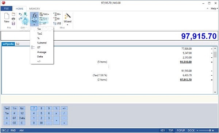219x133 pixels.
Task: Select Delta in the dropdown menu
Action: pos(42,57)
